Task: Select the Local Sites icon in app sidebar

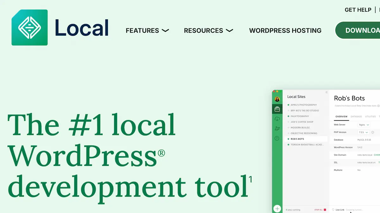Action: tap(277, 109)
